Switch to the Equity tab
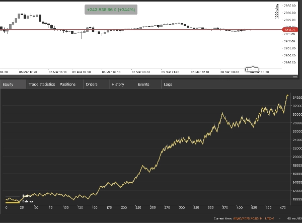The width and height of the screenshot is (302, 223). click(8, 84)
